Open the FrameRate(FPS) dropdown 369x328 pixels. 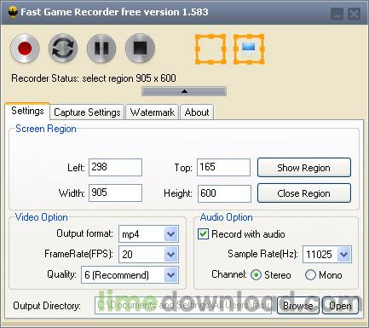[x=148, y=254]
